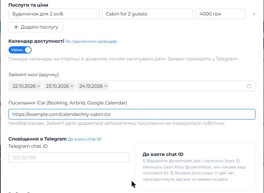Click the Календар доступності heading
This screenshot has height=193, width=264.
click(x=36, y=41)
